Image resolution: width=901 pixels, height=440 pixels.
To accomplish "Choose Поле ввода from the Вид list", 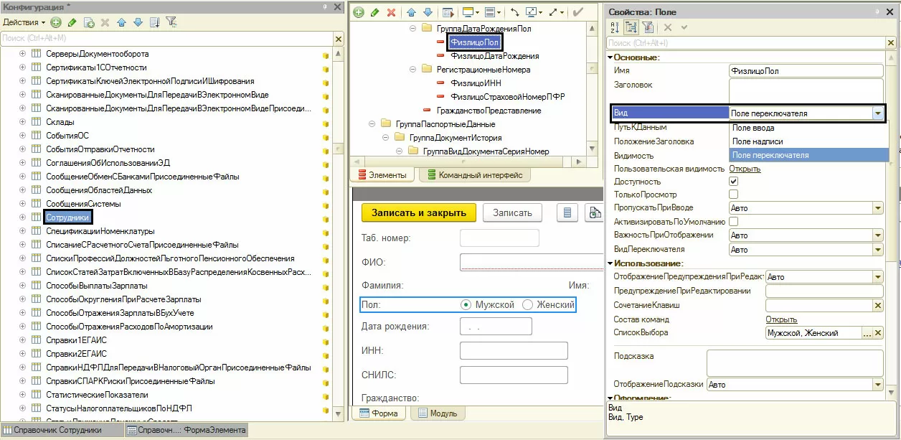I will (753, 128).
